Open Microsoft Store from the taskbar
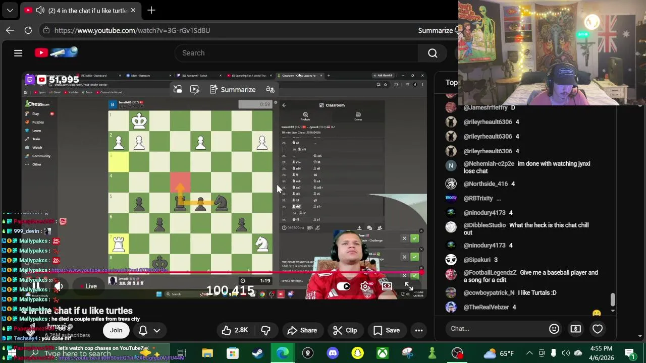Viewport: 646px width, 363px height. 232,353
